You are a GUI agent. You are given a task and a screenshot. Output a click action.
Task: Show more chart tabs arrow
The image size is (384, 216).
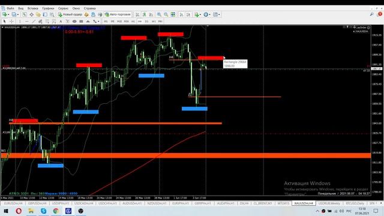(x=381, y=203)
